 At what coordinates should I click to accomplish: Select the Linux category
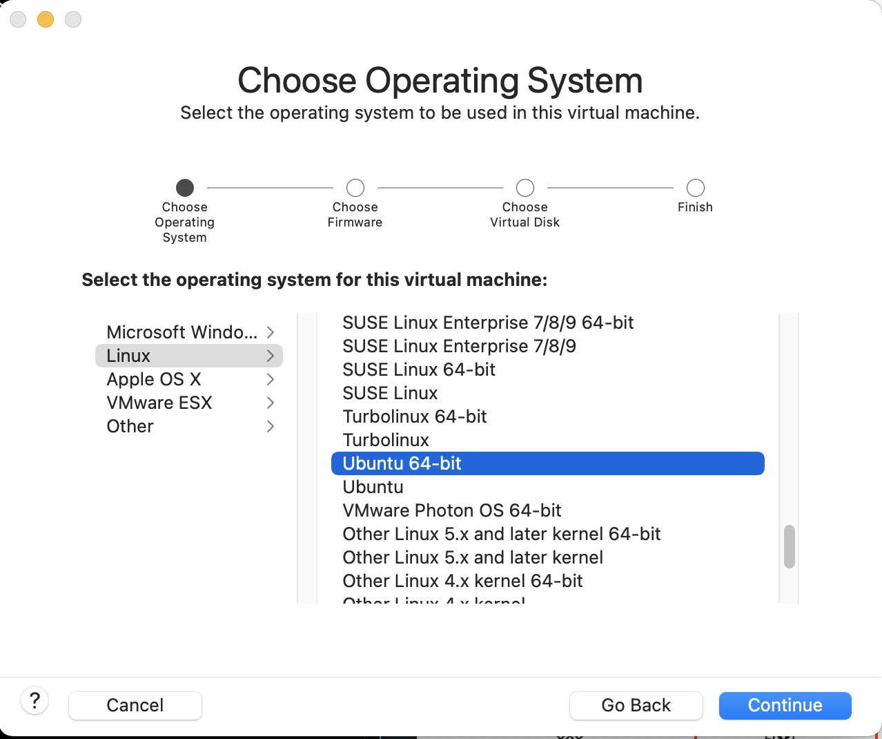point(189,356)
